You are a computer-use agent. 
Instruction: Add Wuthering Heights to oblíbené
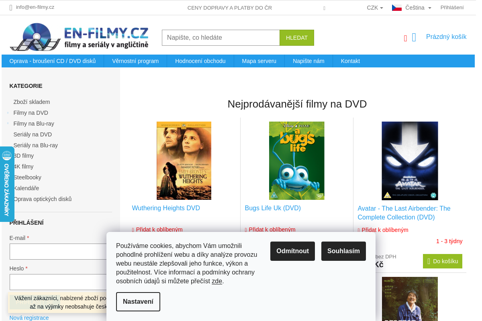(157, 230)
